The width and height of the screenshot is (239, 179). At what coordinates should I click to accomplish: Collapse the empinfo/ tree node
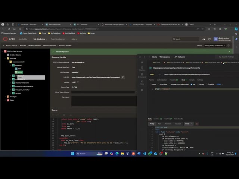pyautogui.click(x=11, y=65)
